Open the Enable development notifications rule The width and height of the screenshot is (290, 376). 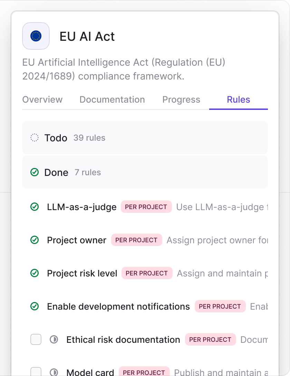(118, 307)
